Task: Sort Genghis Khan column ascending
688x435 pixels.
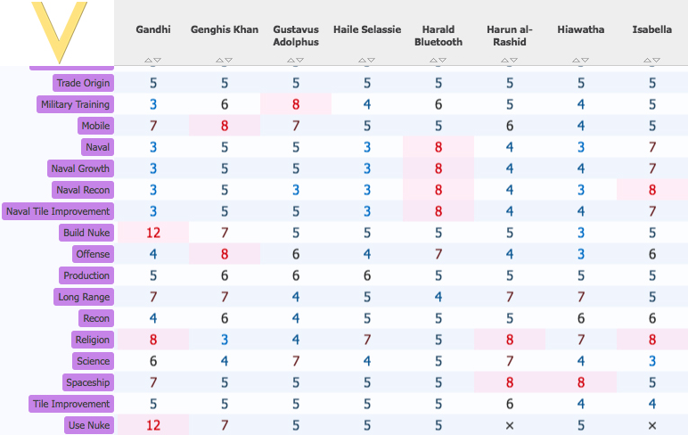Action: 219,60
